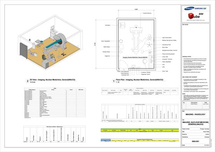The height and width of the screenshot is (152, 215).
Task: Pick the "Hamper Stand" plan label
Action: click(x=106, y=52)
